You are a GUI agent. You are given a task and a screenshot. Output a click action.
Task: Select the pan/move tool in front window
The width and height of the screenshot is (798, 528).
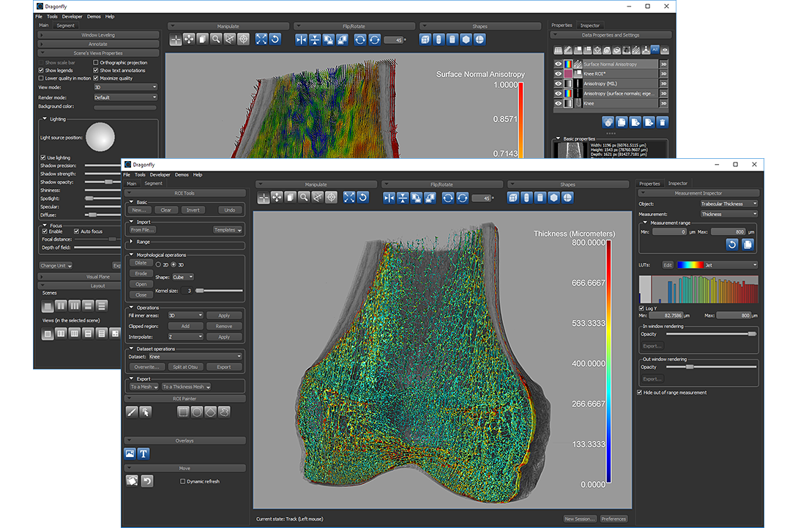tap(277, 198)
